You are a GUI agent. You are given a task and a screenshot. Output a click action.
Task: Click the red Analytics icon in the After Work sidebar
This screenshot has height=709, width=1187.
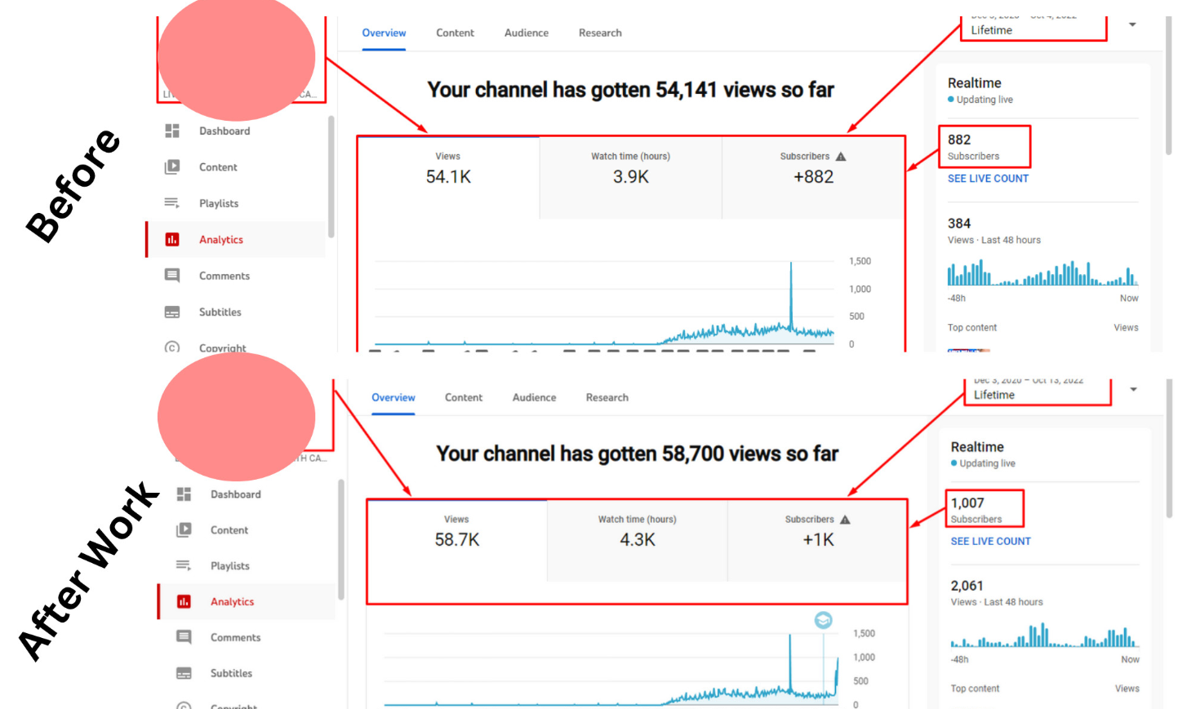coord(184,601)
